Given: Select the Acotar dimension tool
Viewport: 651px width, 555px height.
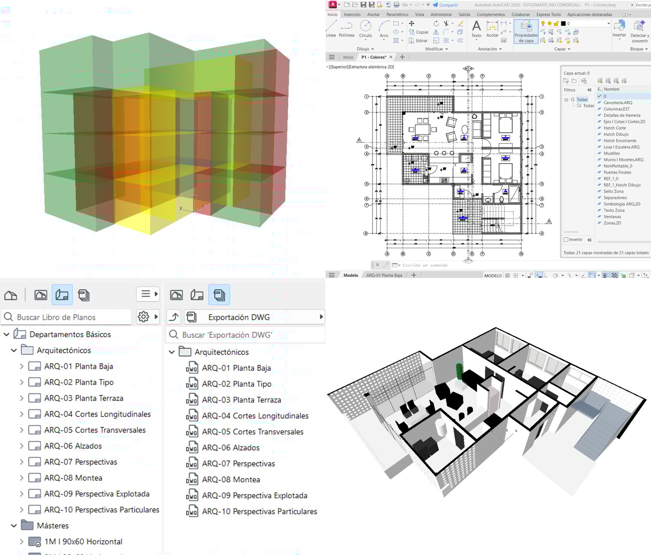Looking at the screenshot, I should click(x=492, y=29).
